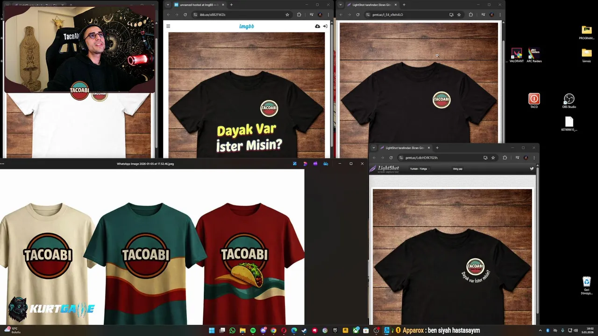The height and width of the screenshot is (336, 598).
Task: Open tab search dropdown in lower LightShot window
Action: [x=374, y=148]
